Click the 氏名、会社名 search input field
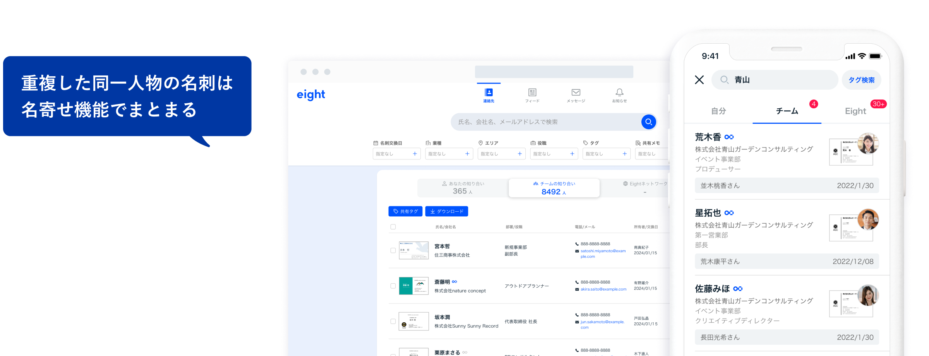Image resolution: width=929 pixels, height=356 pixels. [x=546, y=122]
